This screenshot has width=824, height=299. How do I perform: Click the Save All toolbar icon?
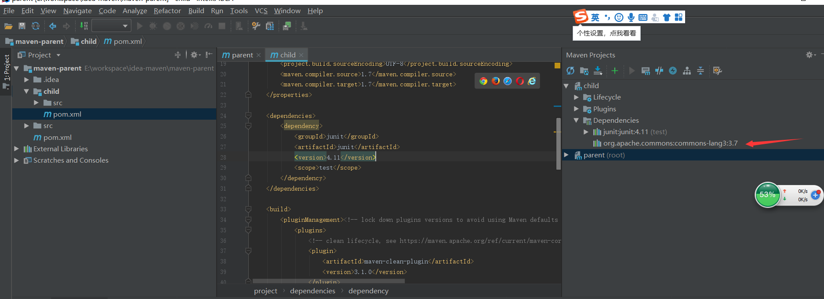click(22, 26)
